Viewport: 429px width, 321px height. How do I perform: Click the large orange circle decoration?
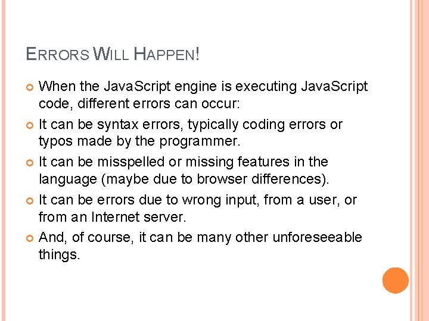click(396, 280)
